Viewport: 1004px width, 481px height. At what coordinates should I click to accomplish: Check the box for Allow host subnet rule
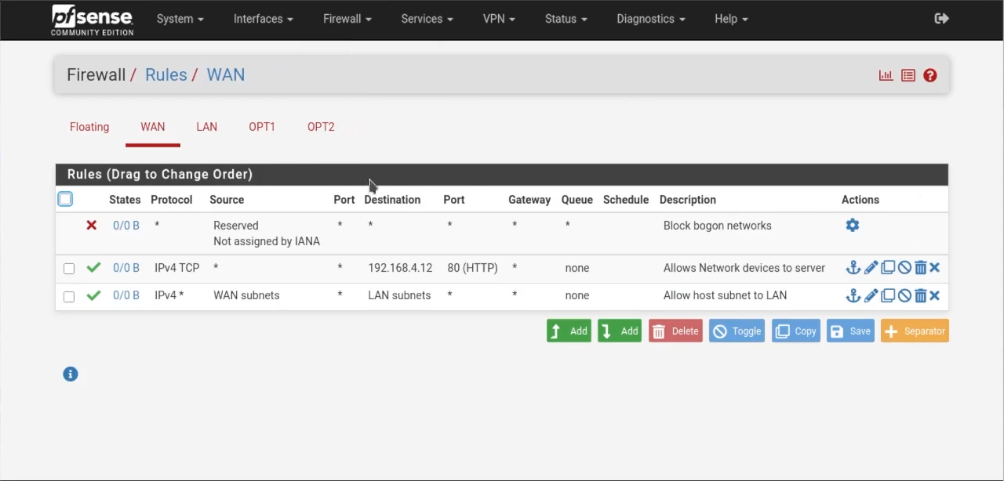tap(69, 296)
